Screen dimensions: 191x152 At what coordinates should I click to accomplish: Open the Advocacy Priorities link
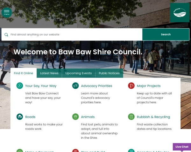pos(96,86)
